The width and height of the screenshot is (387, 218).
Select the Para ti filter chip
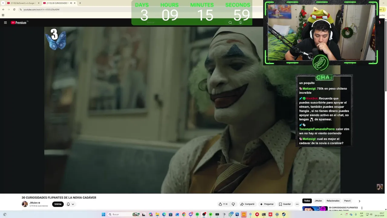point(347,201)
